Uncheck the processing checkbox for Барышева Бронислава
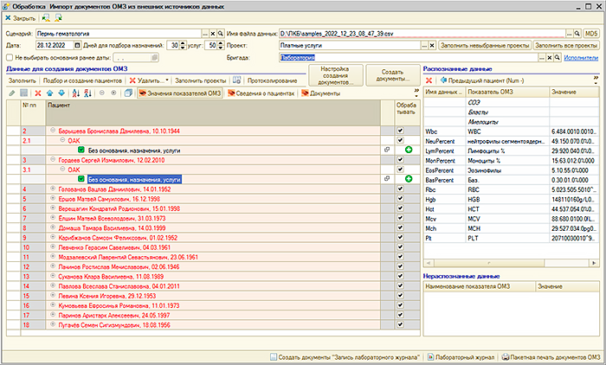This screenshot has height=365, width=606. (399, 131)
